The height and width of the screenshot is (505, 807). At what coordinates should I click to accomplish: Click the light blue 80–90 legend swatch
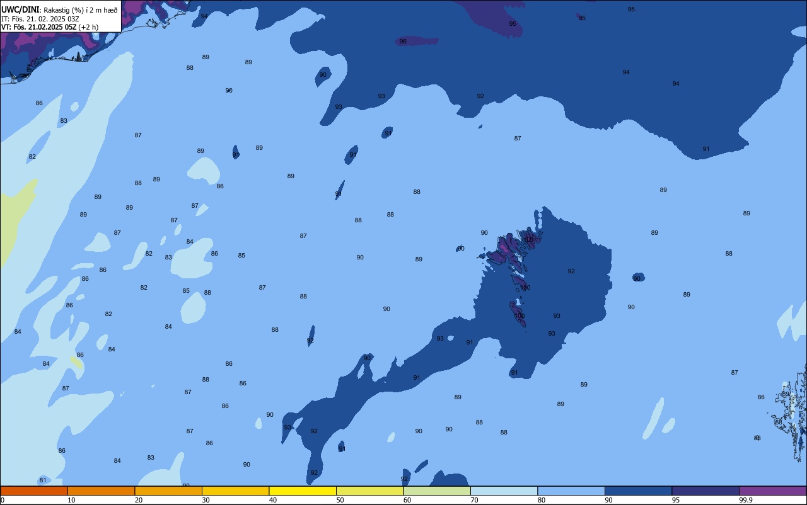[571, 491]
